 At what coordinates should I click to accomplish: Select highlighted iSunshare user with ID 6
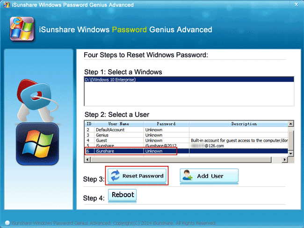[x=186, y=151]
